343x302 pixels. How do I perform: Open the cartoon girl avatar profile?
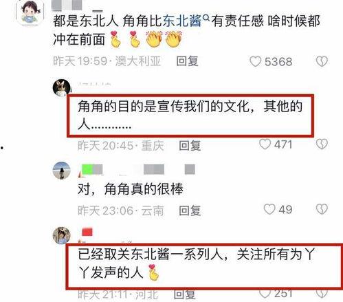(x=30, y=12)
